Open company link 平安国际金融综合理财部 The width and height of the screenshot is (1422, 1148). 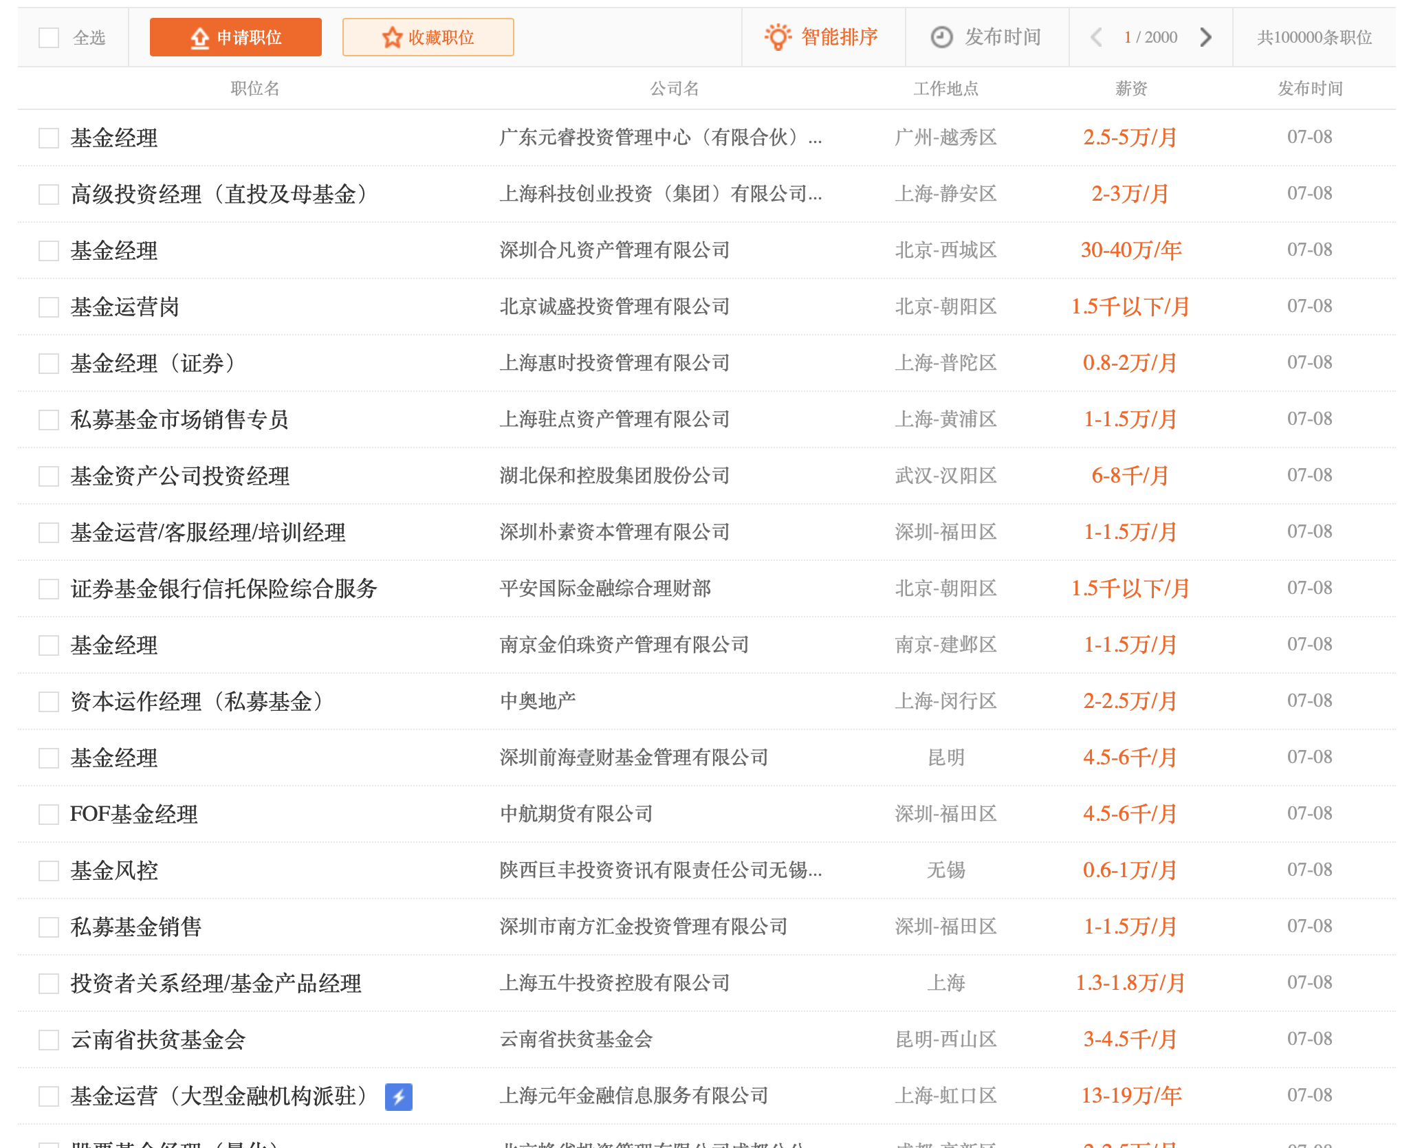(605, 589)
